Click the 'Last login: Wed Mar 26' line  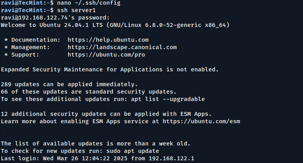pos(97,159)
